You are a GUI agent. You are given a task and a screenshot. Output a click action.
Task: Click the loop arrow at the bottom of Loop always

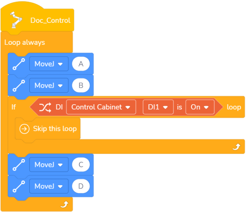pos(64,204)
